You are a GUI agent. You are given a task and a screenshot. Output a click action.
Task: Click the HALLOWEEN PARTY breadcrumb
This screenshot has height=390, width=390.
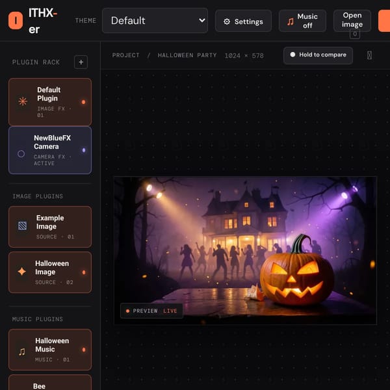coord(187,55)
